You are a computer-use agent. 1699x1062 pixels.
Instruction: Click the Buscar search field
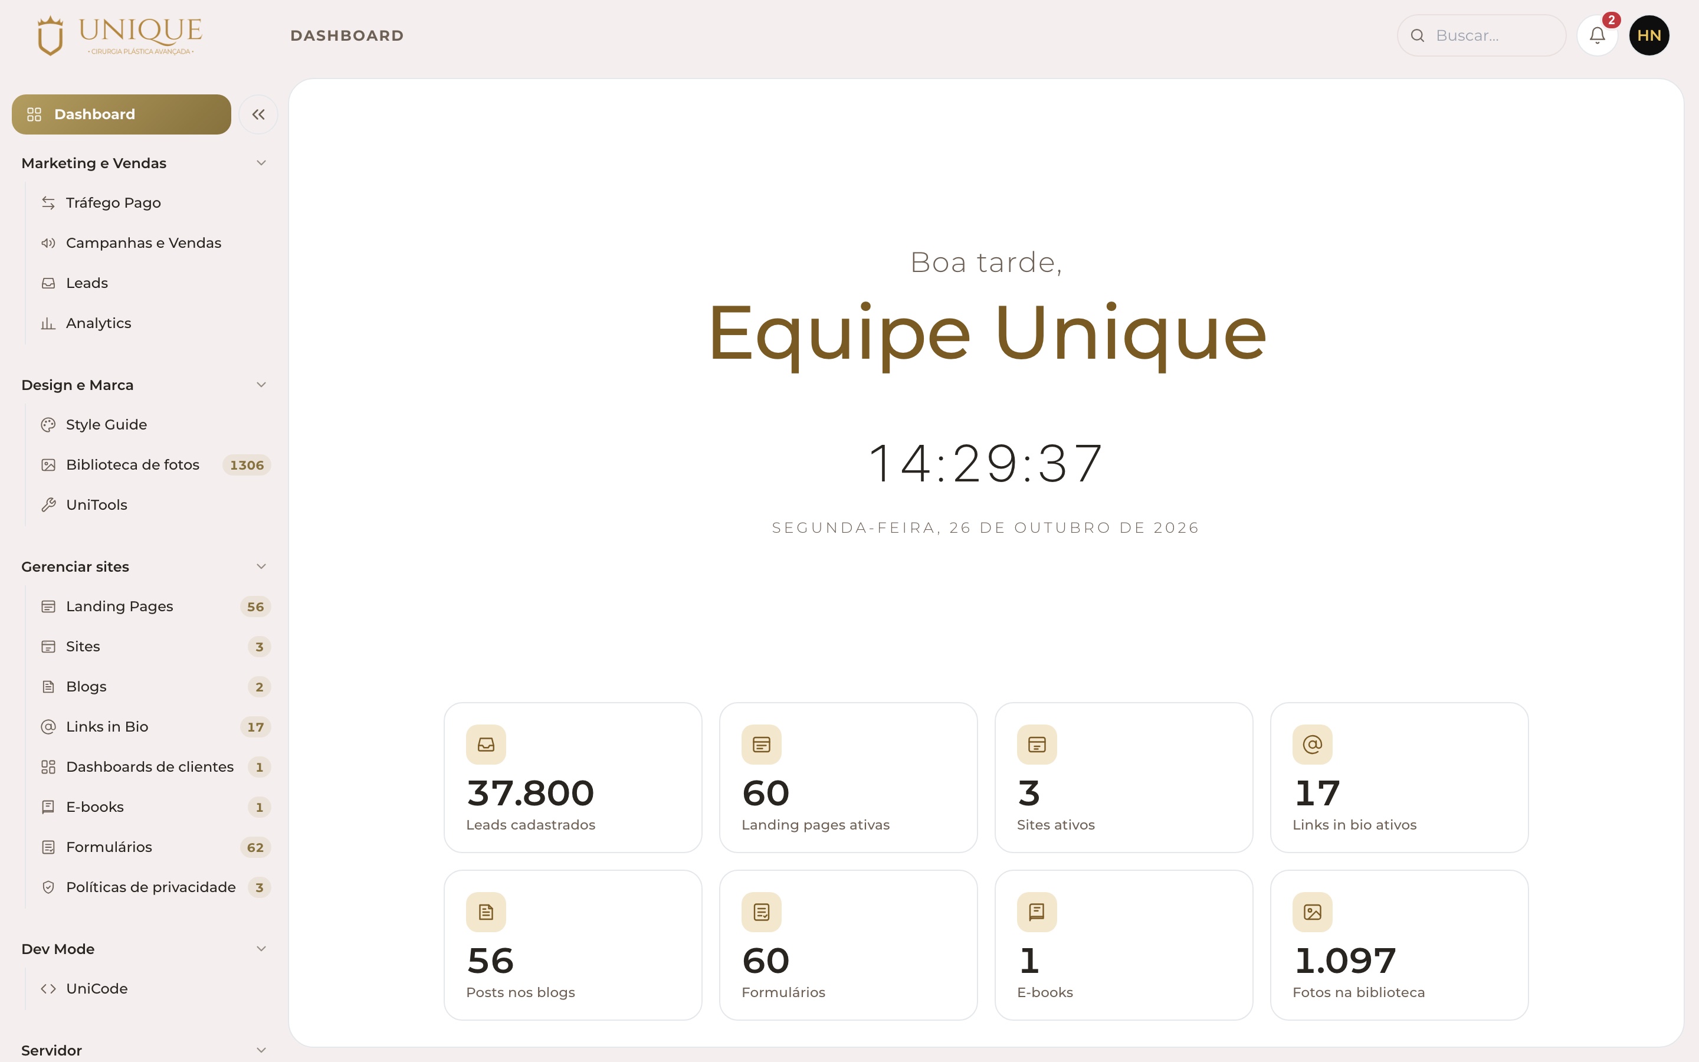click(1481, 35)
